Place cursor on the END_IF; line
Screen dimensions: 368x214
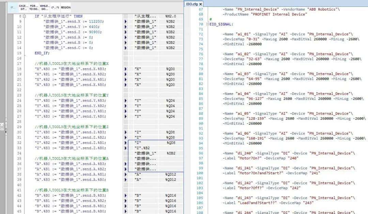click(x=42, y=53)
